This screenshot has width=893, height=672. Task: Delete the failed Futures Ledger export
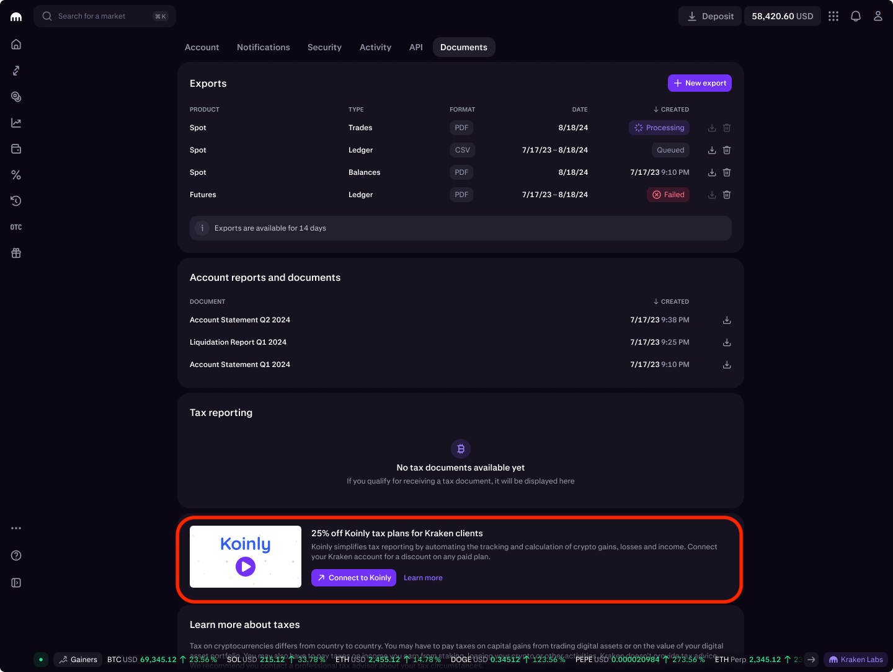[x=726, y=195]
